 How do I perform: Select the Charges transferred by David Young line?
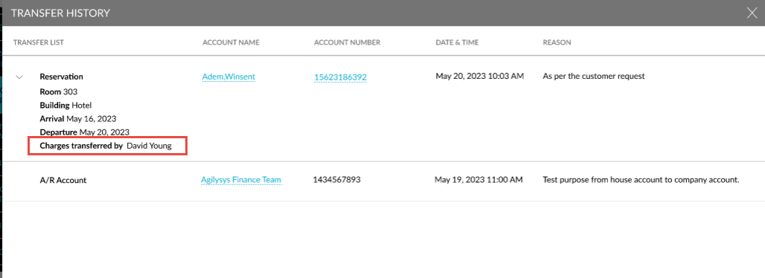(x=106, y=146)
